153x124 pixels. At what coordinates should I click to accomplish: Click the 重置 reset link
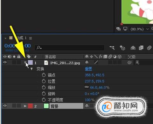pyautogui.click(x=88, y=69)
